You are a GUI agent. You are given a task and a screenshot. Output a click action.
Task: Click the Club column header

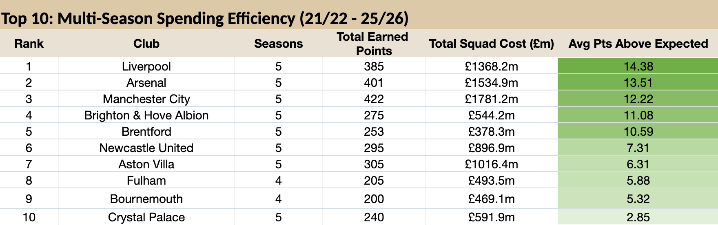tap(146, 44)
